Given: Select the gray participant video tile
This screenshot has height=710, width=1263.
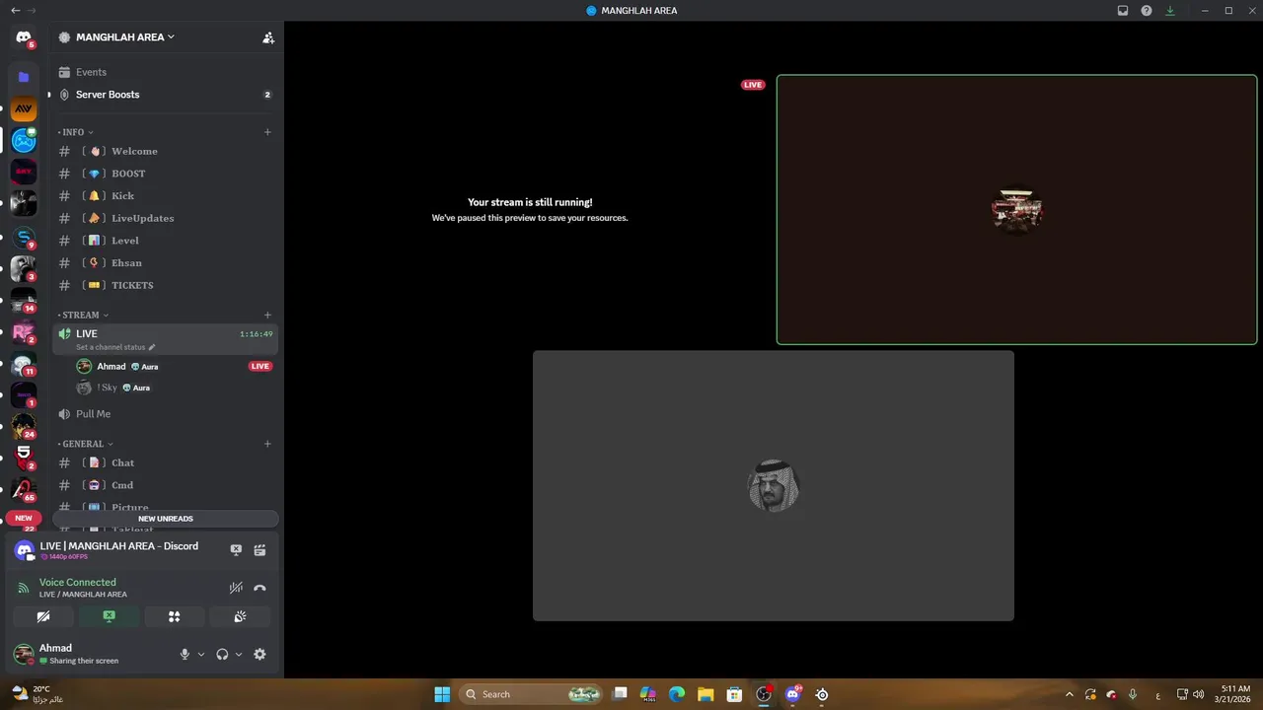Looking at the screenshot, I should click(x=774, y=486).
